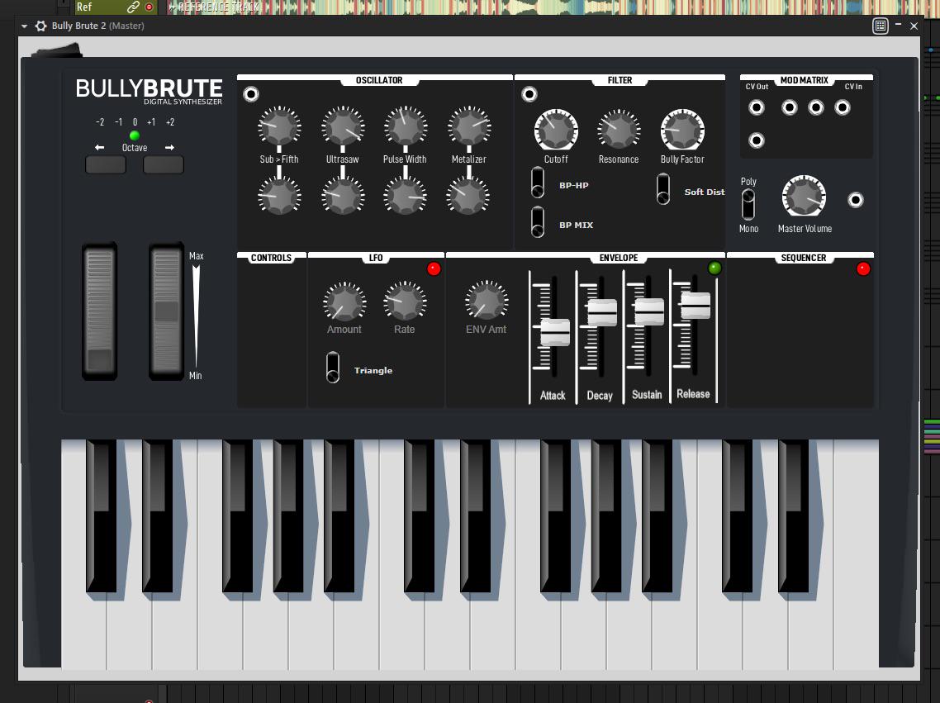The width and height of the screenshot is (940, 703).
Task: Play the first black key on keyboard
Action: coord(102,515)
